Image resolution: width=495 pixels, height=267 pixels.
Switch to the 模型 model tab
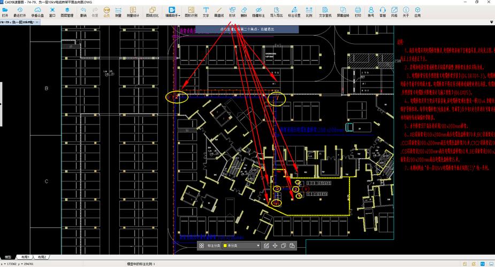click(8, 257)
